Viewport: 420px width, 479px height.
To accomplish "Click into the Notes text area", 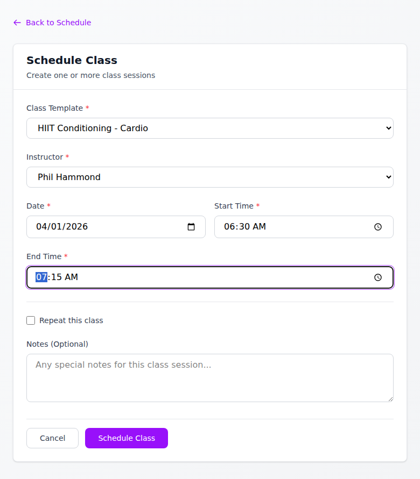I will [210, 377].
